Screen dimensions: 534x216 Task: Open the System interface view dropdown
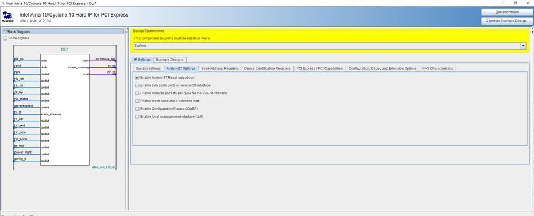coord(523,46)
